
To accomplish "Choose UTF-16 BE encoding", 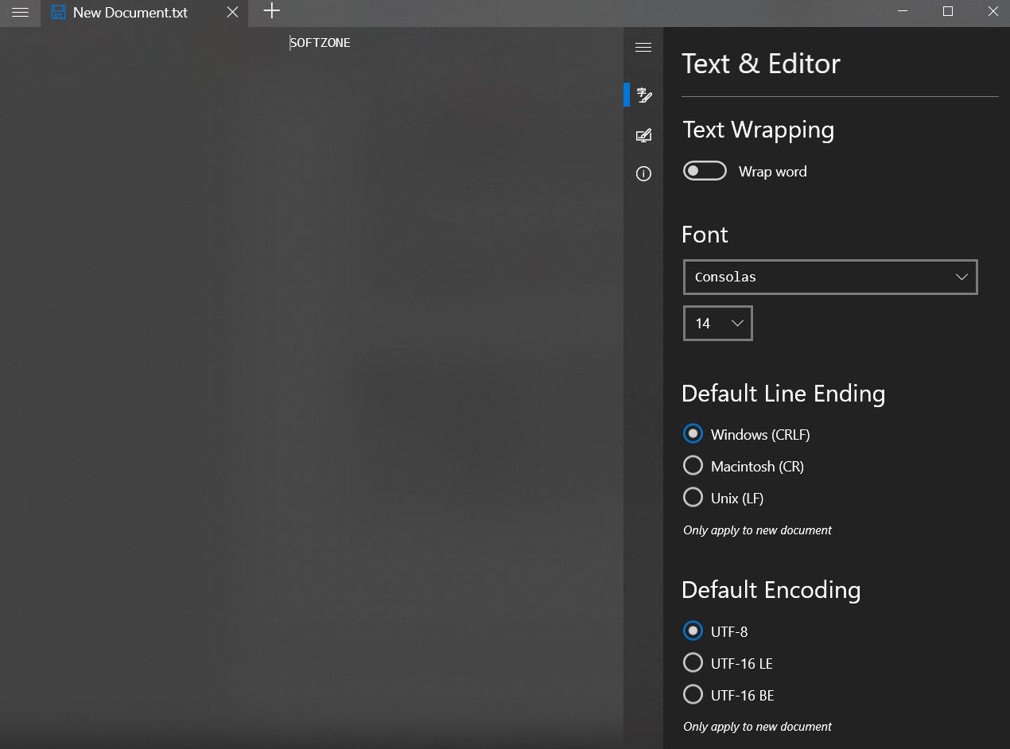I will coord(693,695).
